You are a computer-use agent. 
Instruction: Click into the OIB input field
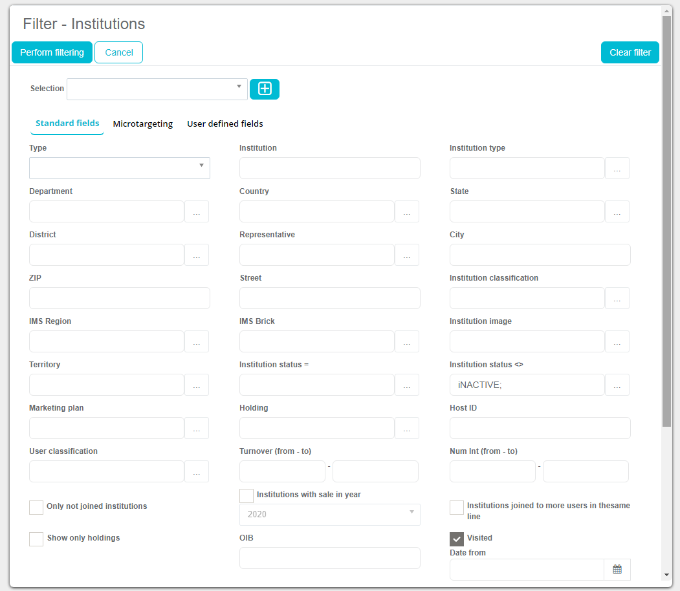[x=329, y=558]
